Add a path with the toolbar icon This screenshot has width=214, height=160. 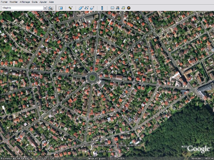click(86, 8)
